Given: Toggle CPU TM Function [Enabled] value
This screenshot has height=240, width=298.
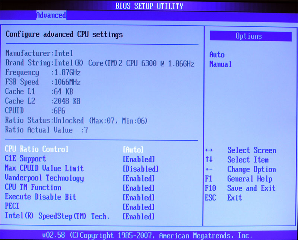Looking at the screenshot, I should coord(139,188).
